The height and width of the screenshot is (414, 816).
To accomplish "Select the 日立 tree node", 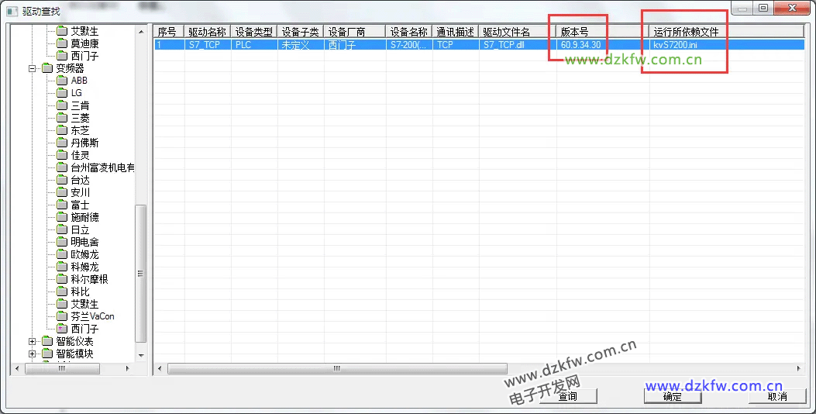I will (x=80, y=229).
